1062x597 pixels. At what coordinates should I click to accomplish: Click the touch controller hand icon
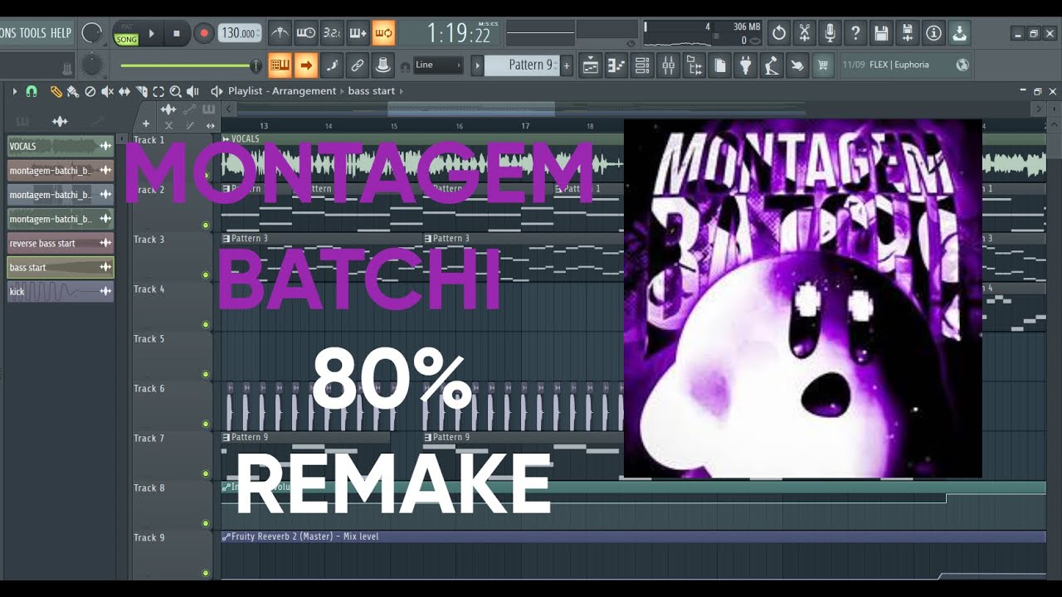(x=797, y=65)
